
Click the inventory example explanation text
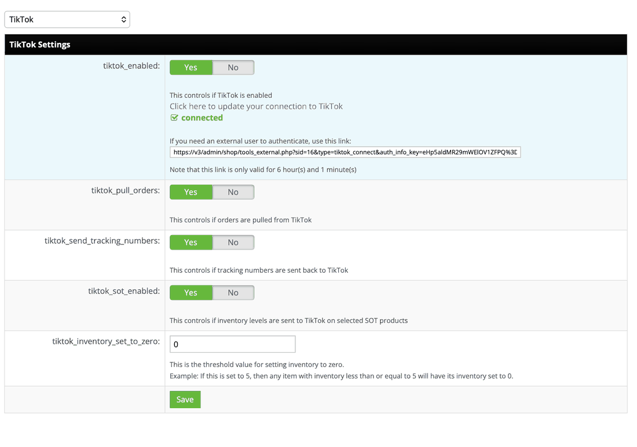coord(341,376)
